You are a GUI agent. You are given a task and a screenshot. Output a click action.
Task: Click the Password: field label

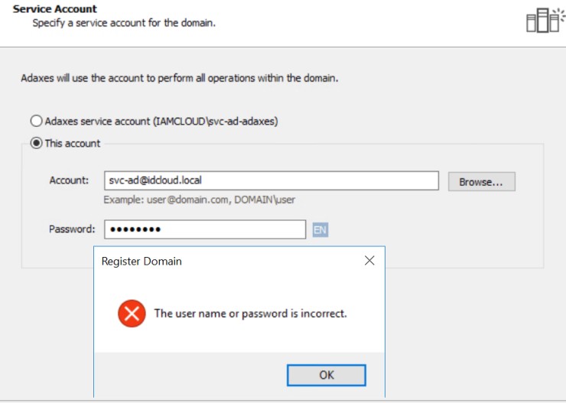pyautogui.click(x=72, y=229)
